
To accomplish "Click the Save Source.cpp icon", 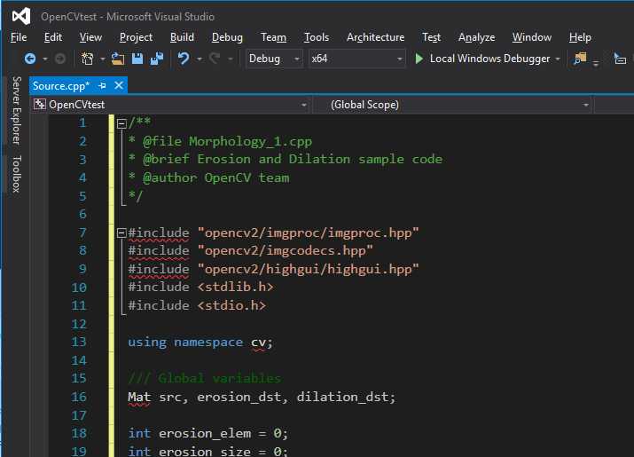I will tap(137, 59).
